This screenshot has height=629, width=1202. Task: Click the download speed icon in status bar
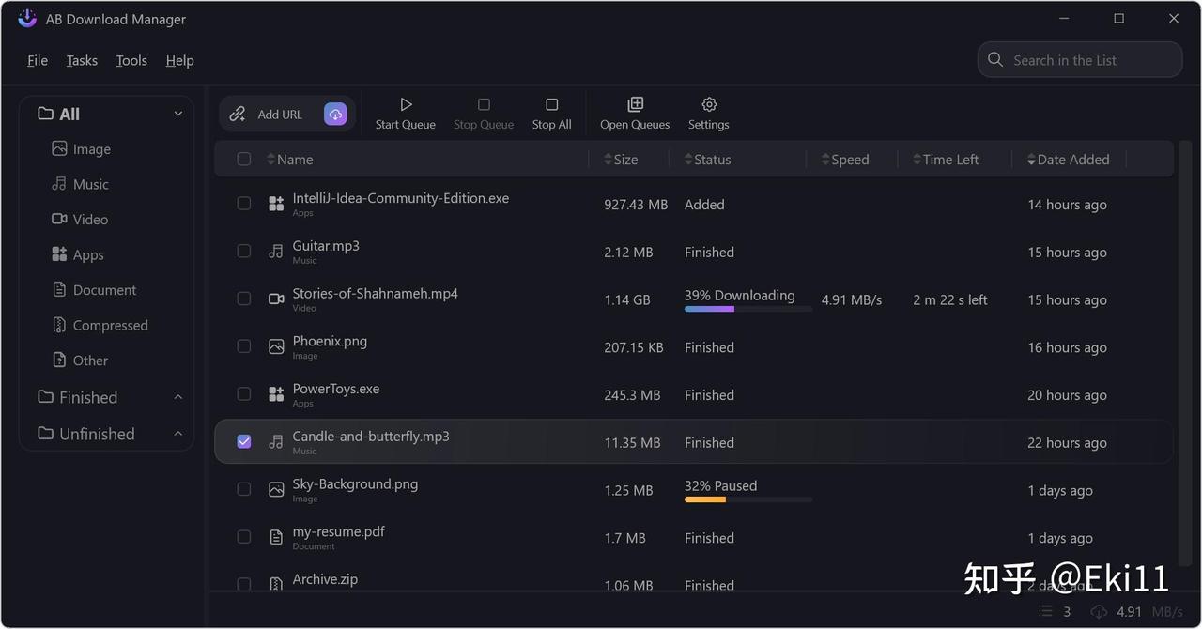tap(1099, 612)
